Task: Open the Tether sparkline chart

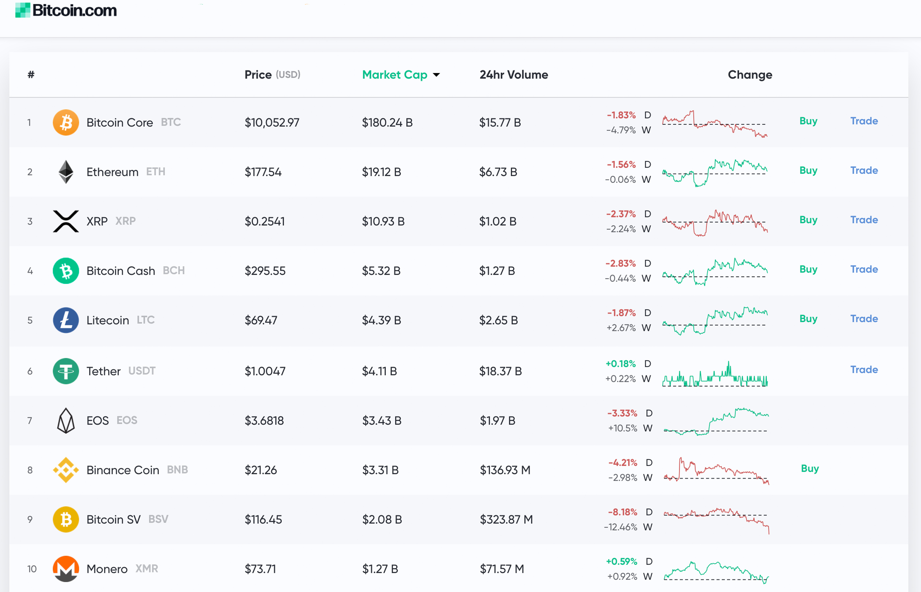Action: pos(715,374)
